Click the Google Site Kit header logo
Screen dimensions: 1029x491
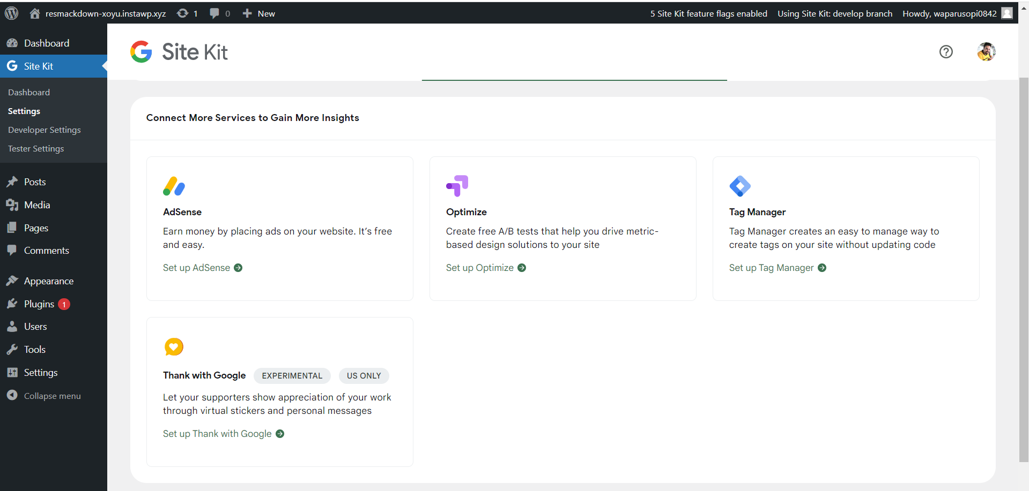(179, 51)
